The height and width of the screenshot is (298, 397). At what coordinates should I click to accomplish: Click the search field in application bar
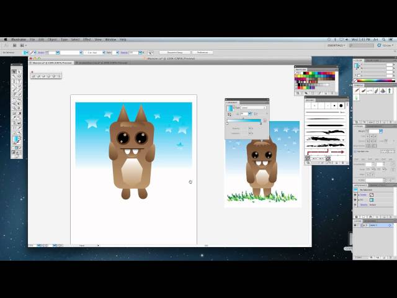point(361,45)
